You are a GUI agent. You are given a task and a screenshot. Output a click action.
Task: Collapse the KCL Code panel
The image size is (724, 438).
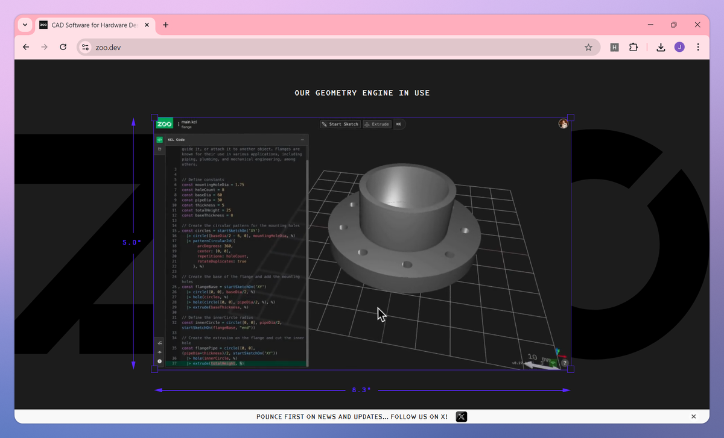302,139
